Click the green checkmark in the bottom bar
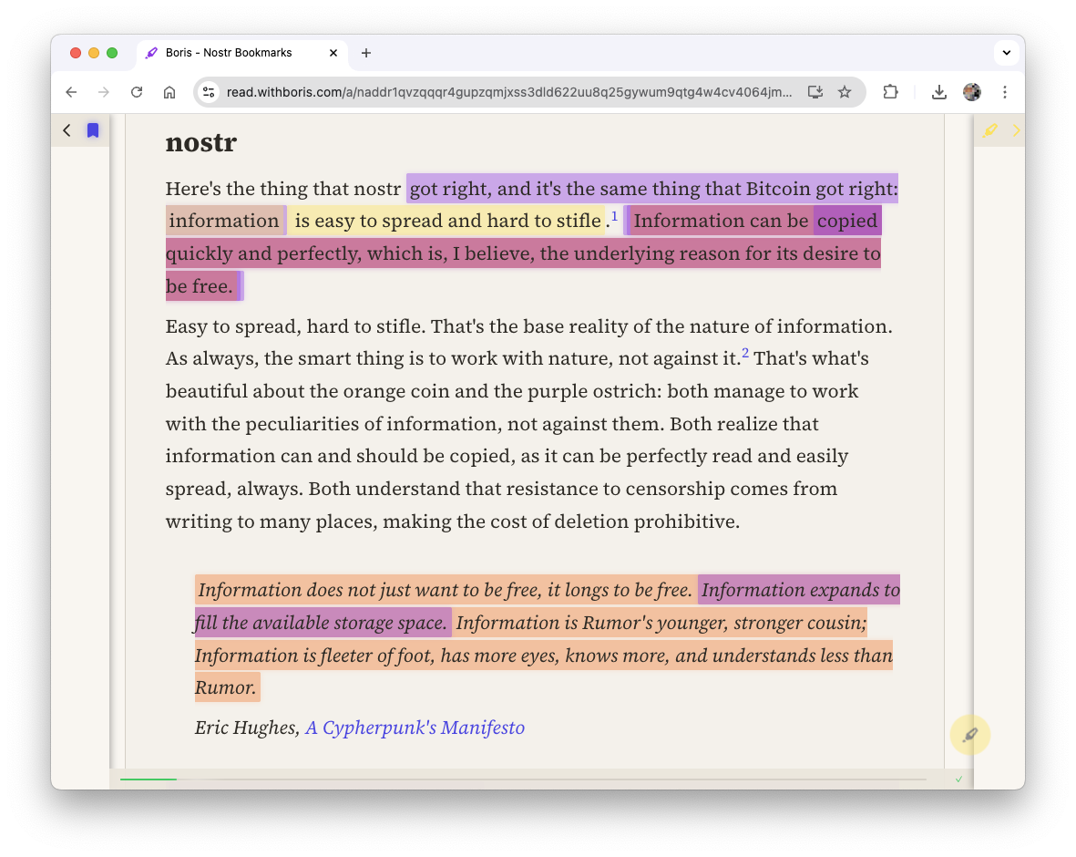Screen dimensions: 1076x857 pyautogui.click(x=958, y=780)
